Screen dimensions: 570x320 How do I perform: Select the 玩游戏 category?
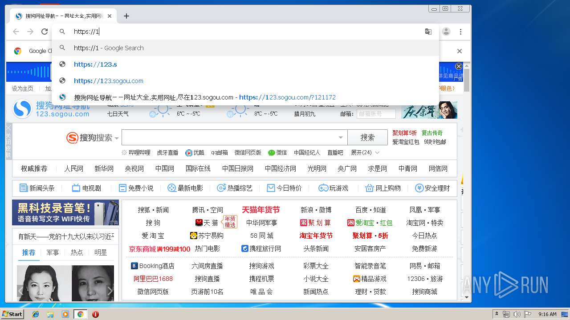coord(333,188)
